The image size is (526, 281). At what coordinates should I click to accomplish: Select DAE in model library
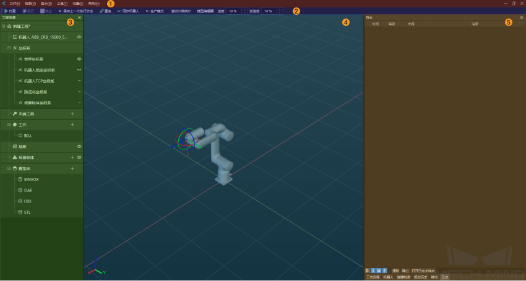click(x=28, y=191)
